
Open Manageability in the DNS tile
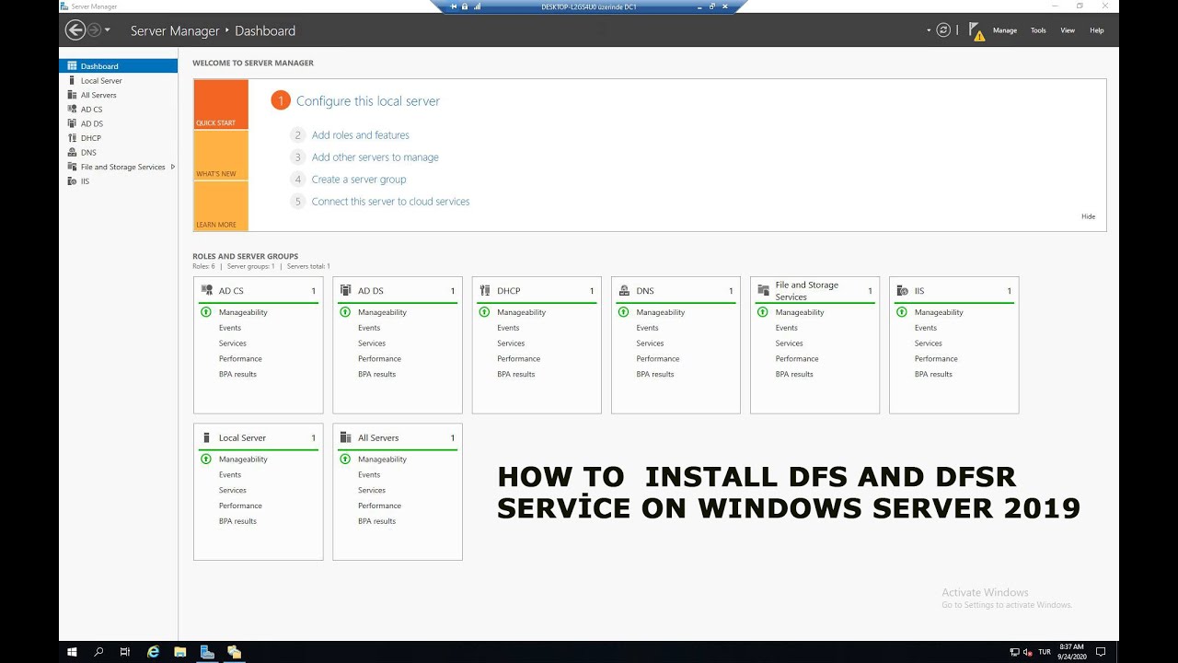(x=661, y=312)
